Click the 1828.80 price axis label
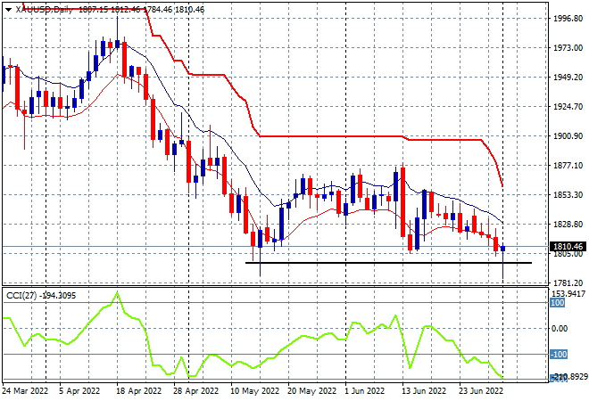The image size is (589, 401). 568,225
